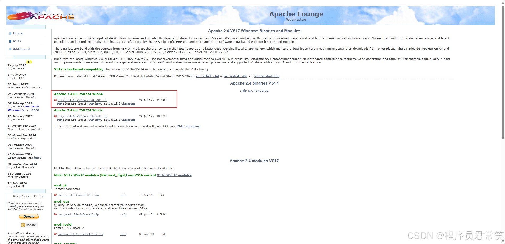Viewport: 505px width, 244px height.
Task: Open the PGP Signature link
Action: 188,126
